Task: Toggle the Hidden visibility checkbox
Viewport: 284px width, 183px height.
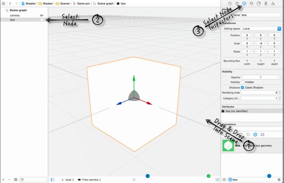Action: 242,82
